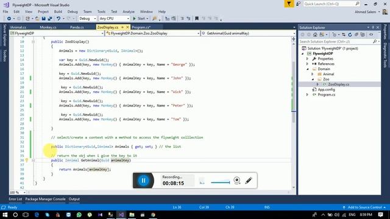This screenshot has width=390, height=219.
Task: Click the Save All toolbar icon
Action: [x=50, y=19]
